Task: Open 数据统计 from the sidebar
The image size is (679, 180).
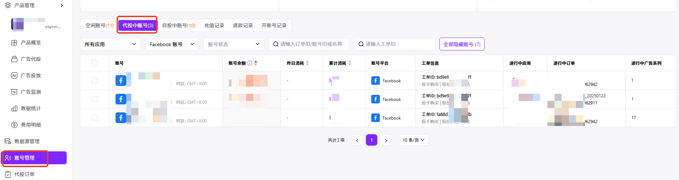Action: click(30, 108)
